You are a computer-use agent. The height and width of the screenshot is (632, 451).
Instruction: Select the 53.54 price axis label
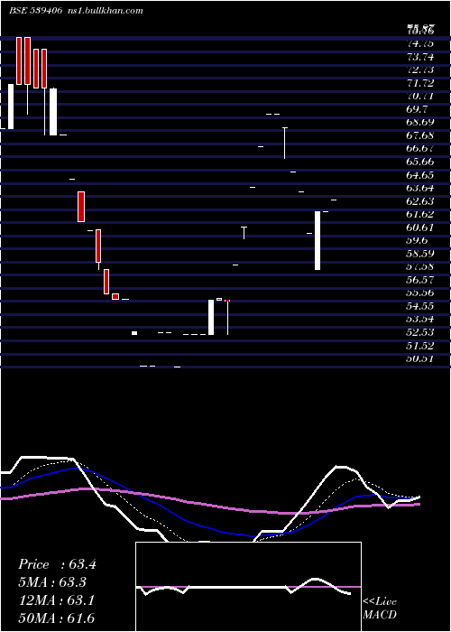[420, 320]
